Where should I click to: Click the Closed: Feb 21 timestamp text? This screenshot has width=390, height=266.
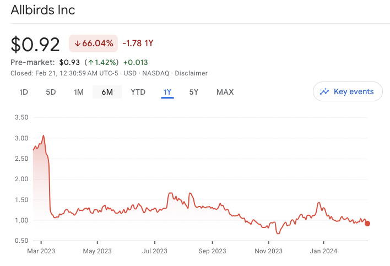tap(64, 73)
